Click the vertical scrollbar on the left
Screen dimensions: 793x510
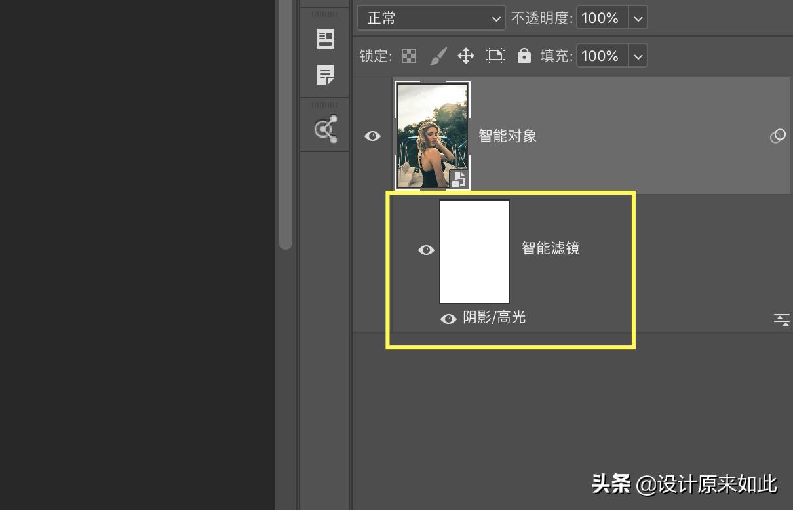pyautogui.click(x=286, y=125)
